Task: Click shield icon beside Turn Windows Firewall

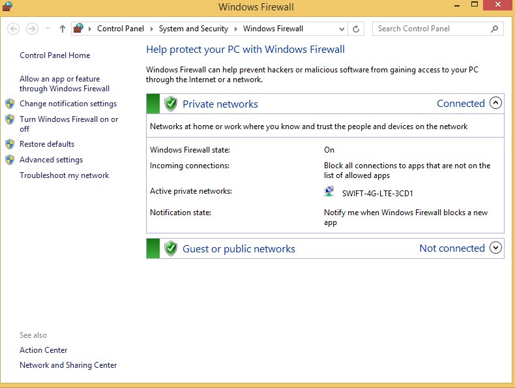Action: [10, 119]
